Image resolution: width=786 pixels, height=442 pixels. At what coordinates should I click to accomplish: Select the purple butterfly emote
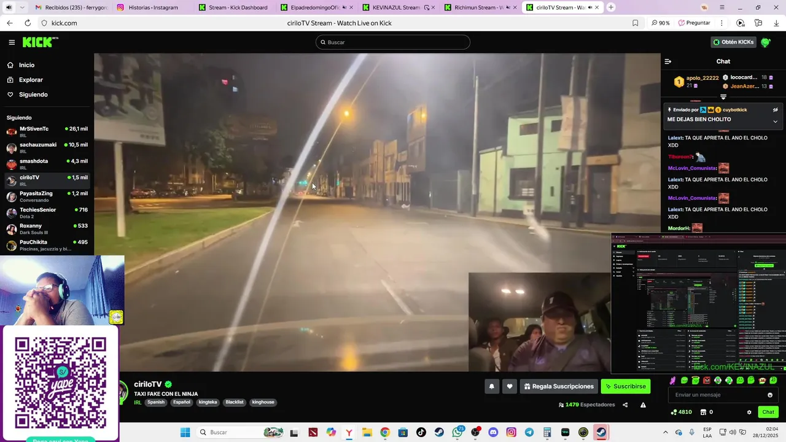[x=673, y=381]
